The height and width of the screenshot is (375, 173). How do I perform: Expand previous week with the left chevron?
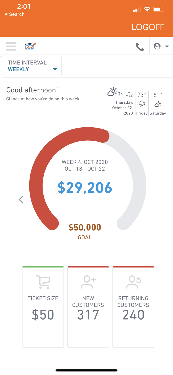(x=21, y=199)
